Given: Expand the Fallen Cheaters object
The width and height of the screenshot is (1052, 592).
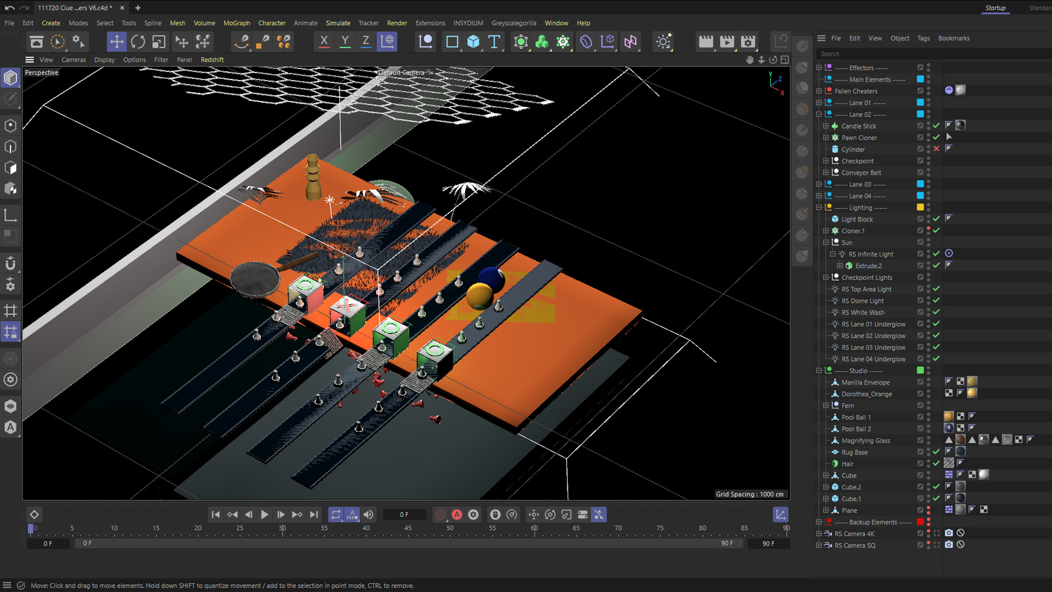Looking at the screenshot, I should tap(819, 91).
